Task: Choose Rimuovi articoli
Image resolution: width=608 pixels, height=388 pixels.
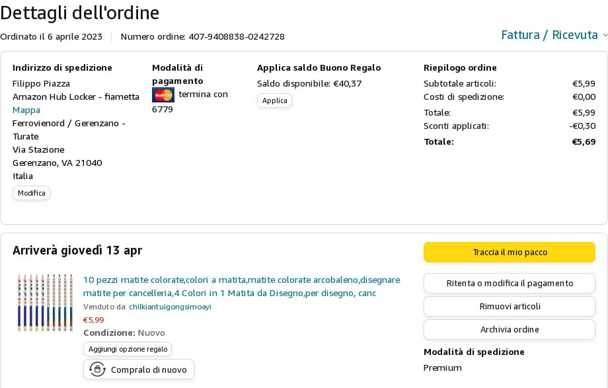Action: pos(510,306)
